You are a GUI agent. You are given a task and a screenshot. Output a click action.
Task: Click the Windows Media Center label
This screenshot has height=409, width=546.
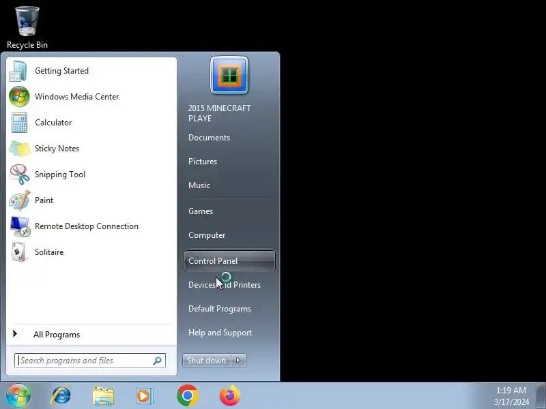pos(77,97)
